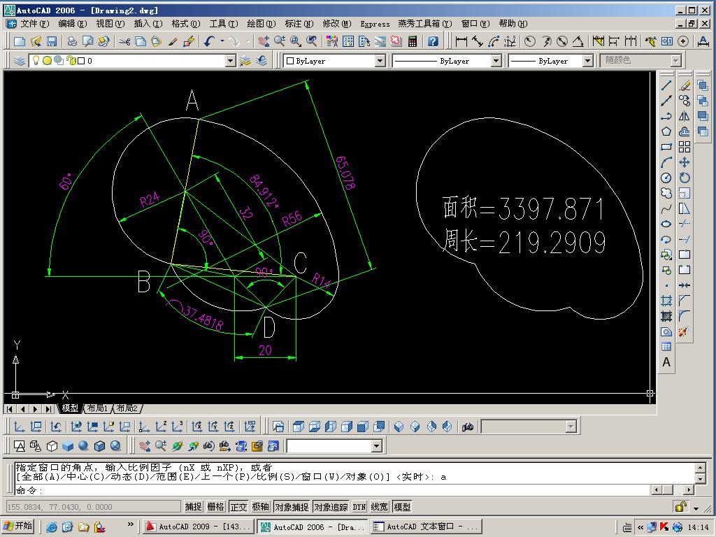Click the Layer Properties Manager icon

19,61
